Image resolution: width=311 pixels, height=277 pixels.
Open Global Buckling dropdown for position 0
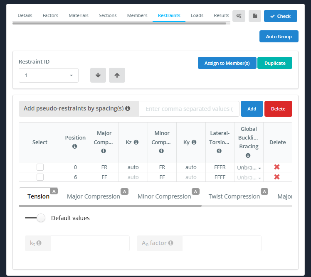pos(249,167)
